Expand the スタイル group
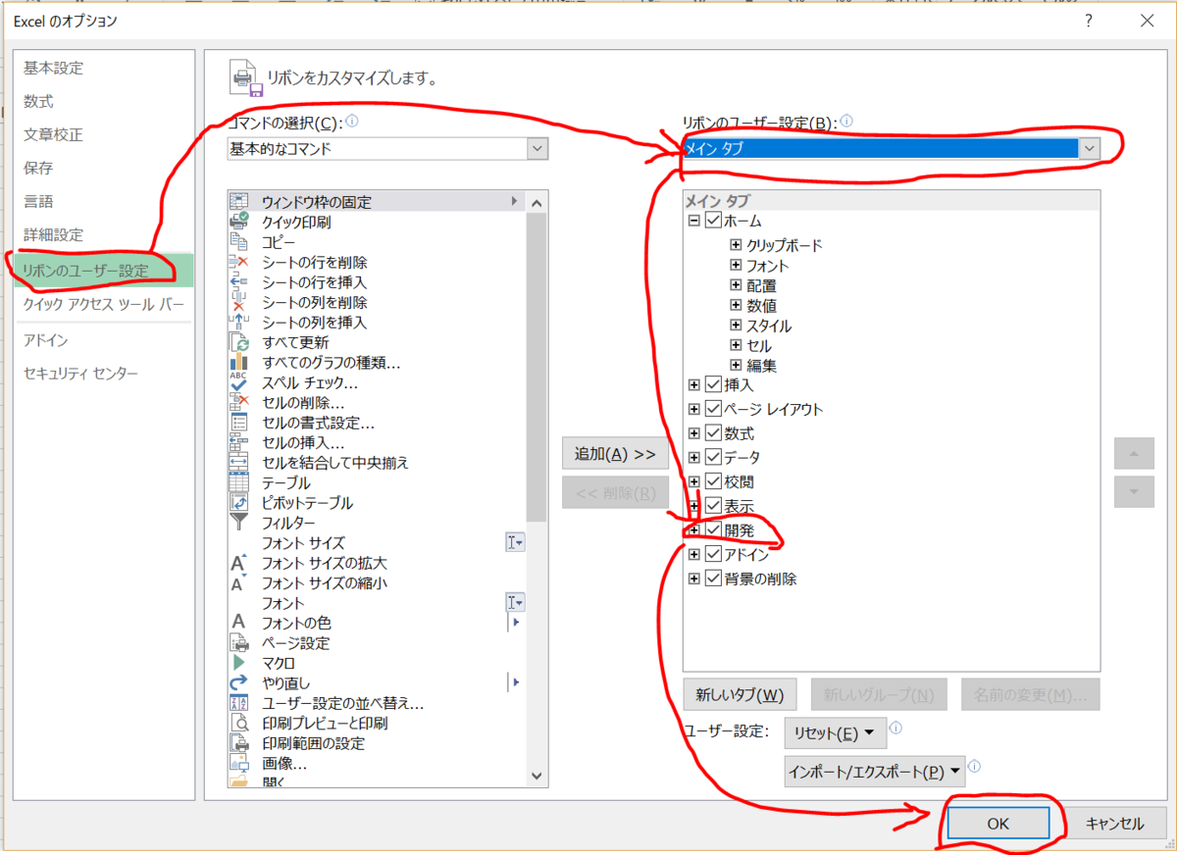Image resolution: width=1177 pixels, height=855 pixels. click(x=736, y=325)
